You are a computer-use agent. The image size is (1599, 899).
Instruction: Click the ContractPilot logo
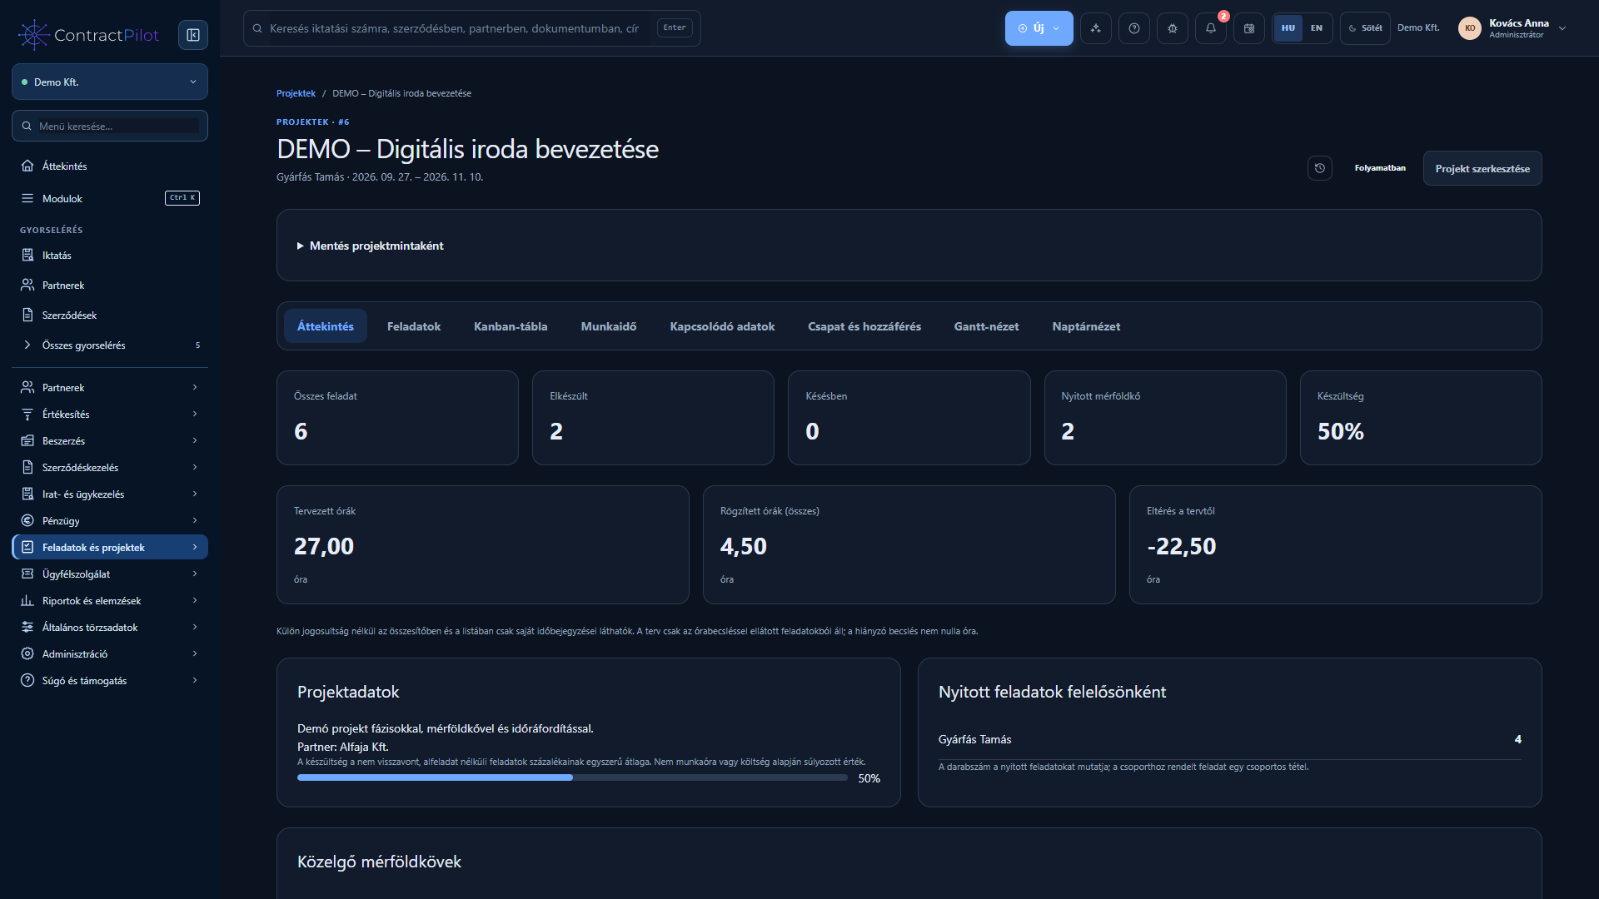click(88, 35)
